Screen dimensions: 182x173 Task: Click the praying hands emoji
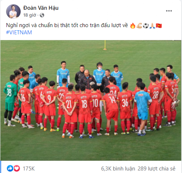(x=152, y=26)
